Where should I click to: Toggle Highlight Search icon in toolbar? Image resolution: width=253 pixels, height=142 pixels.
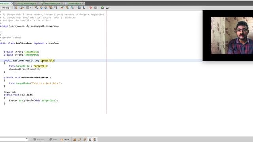click(x=51, y=8)
